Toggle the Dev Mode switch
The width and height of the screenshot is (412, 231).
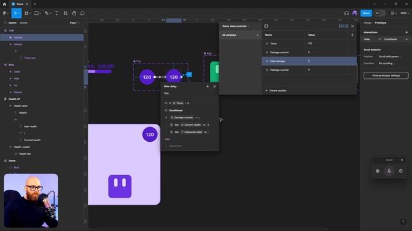(x=379, y=13)
